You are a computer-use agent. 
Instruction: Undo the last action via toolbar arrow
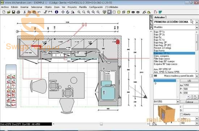pos(39,12)
